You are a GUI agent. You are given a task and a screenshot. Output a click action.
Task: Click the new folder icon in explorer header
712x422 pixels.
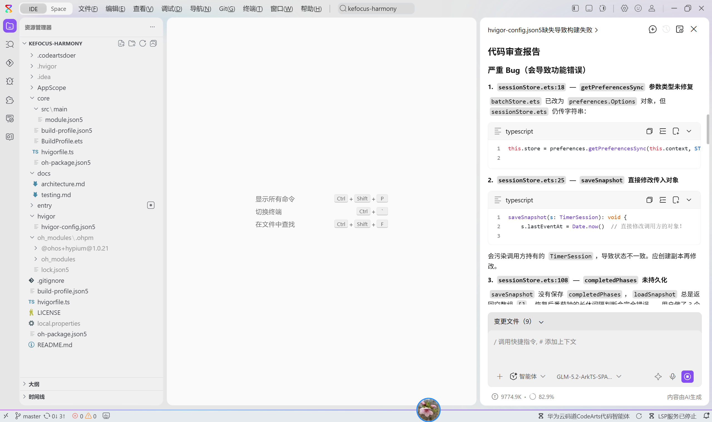coord(132,43)
